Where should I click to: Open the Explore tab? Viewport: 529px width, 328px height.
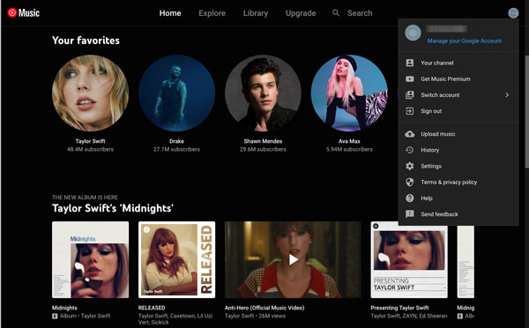click(x=212, y=13)
